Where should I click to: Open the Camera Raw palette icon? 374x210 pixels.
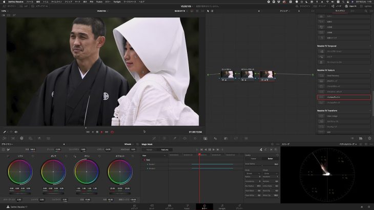5,138
